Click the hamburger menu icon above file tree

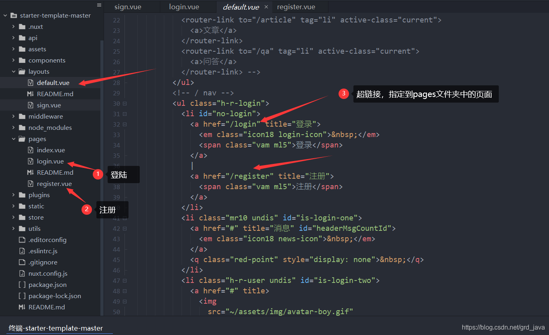99,5
